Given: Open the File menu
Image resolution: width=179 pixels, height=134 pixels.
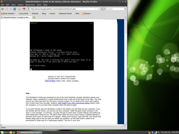Looking at the screenshot, I should click(2, 5).
